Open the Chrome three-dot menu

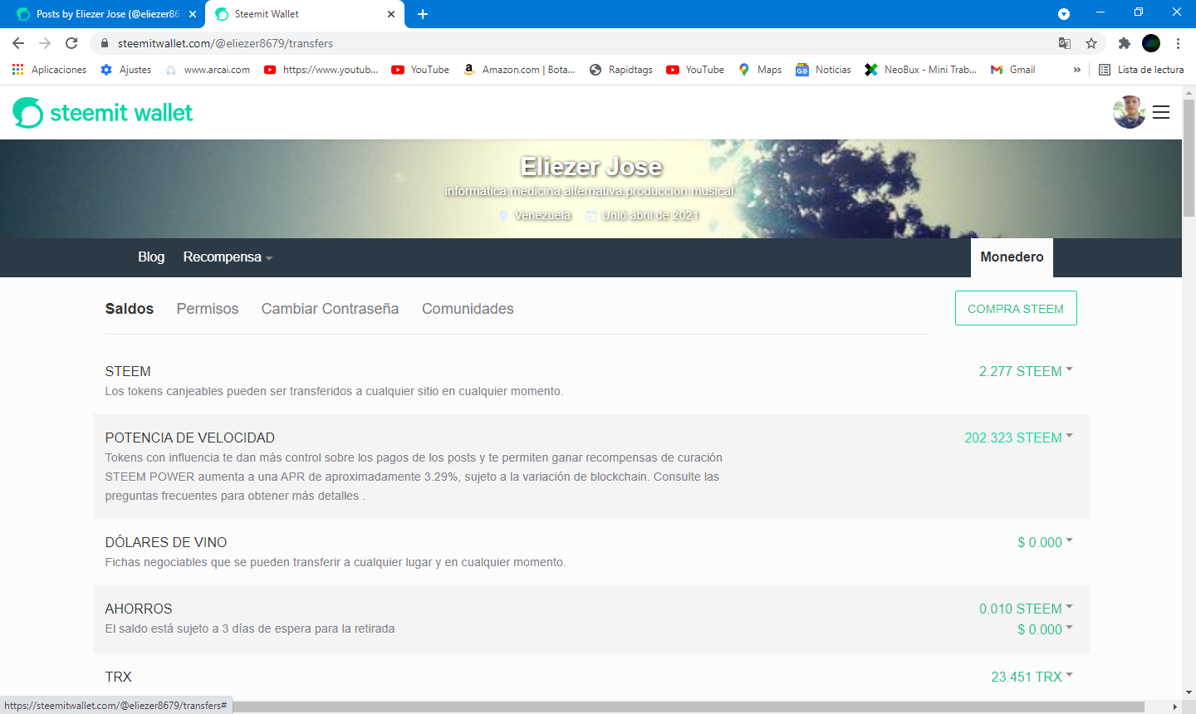pos(1178,43)
